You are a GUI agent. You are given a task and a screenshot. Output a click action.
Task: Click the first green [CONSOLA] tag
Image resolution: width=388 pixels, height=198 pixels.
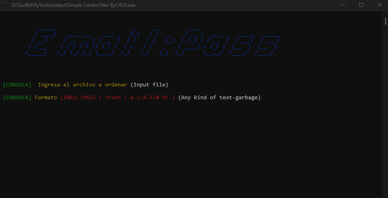click(x=17, y=85)
